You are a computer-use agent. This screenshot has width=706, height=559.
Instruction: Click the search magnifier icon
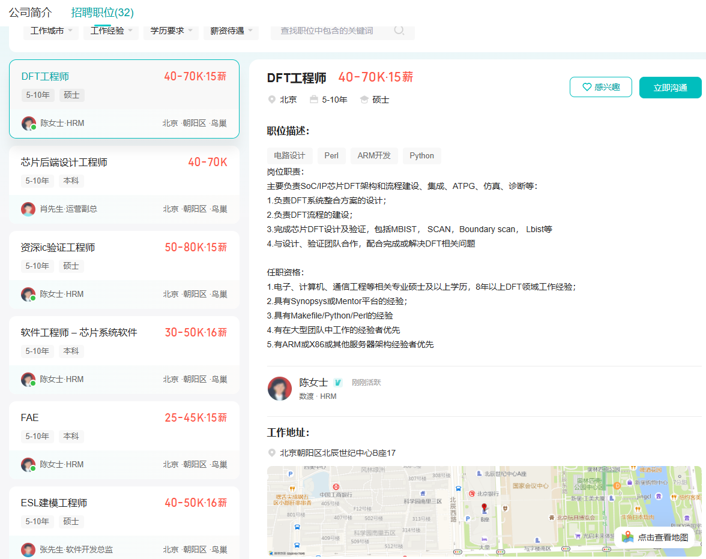[x=399, y=30]
